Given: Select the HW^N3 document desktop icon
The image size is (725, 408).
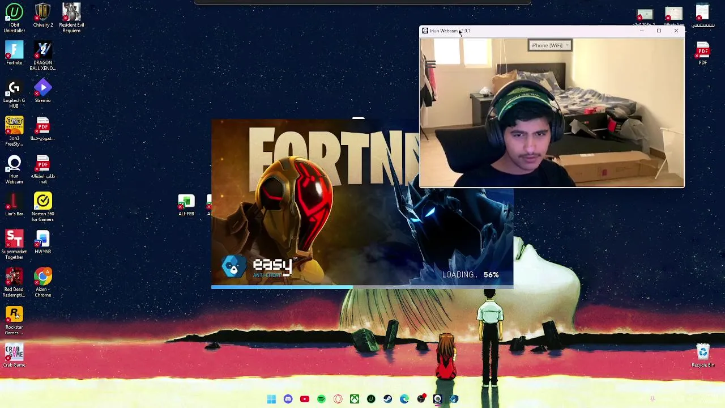Looking at the screenshot, I should (x=42, y=243).
